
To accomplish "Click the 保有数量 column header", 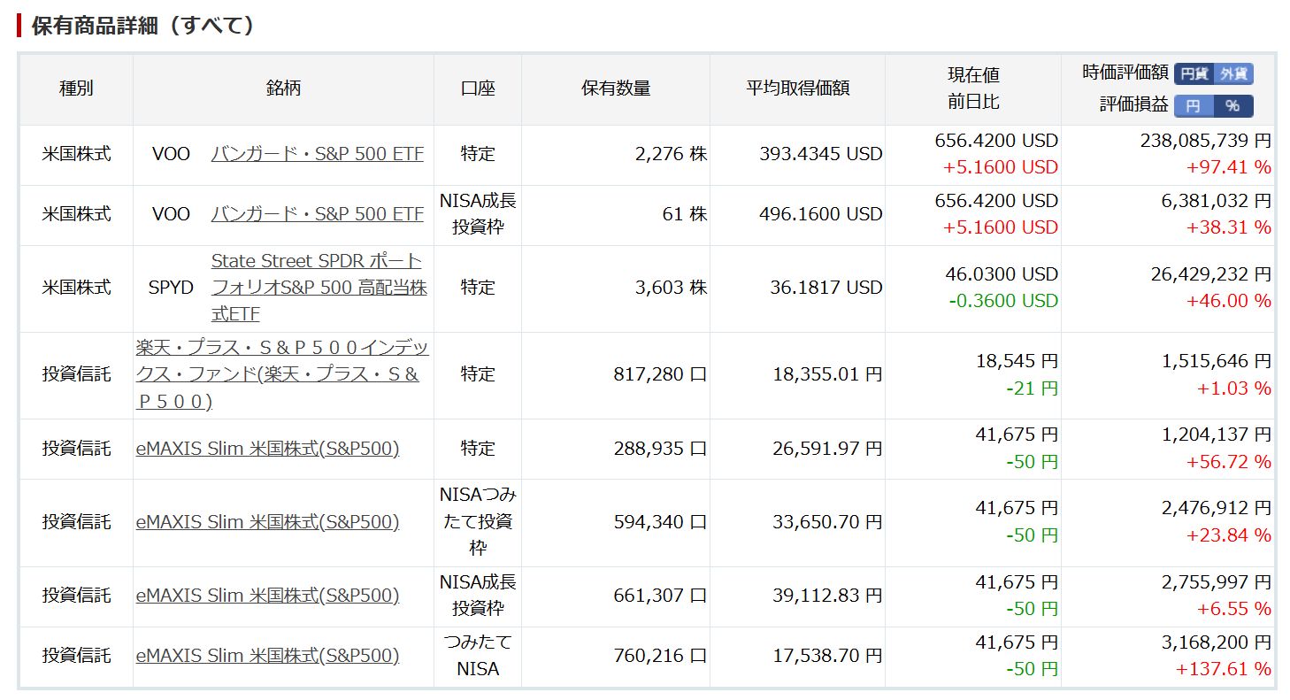I will (615, 88).
